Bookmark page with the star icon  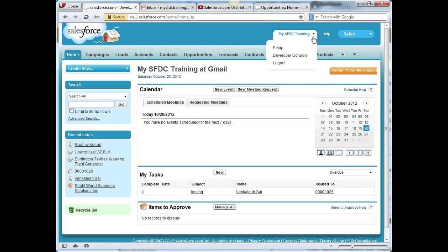301,17
